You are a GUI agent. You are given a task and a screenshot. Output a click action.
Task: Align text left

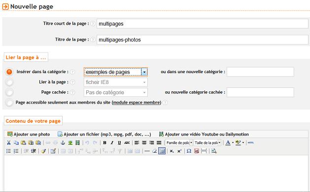[x=137, y=142]
